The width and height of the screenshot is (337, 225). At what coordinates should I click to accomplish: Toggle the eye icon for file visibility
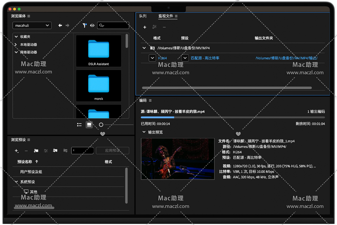(x=92, y=25)
